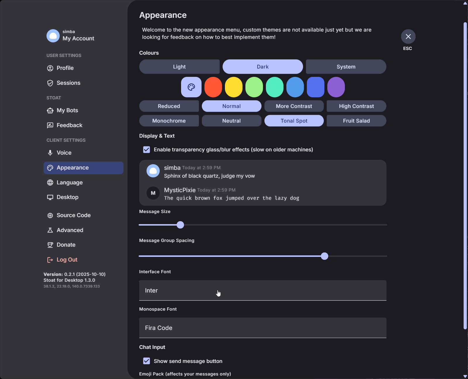Choose the light blue accent swatch
This screenshot has height=379, width=468.
[295, 87]
